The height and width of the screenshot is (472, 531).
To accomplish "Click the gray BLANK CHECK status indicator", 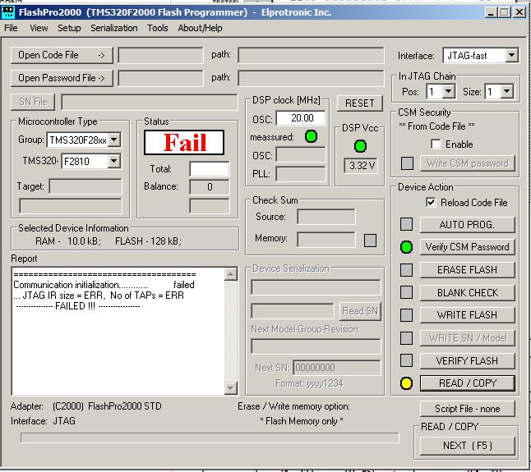I will coord(406,292).
